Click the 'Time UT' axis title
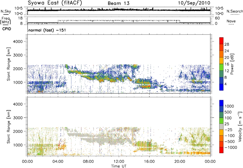This screenshot has width=243, height=168. pyautogui.click(x=119, y=166)
